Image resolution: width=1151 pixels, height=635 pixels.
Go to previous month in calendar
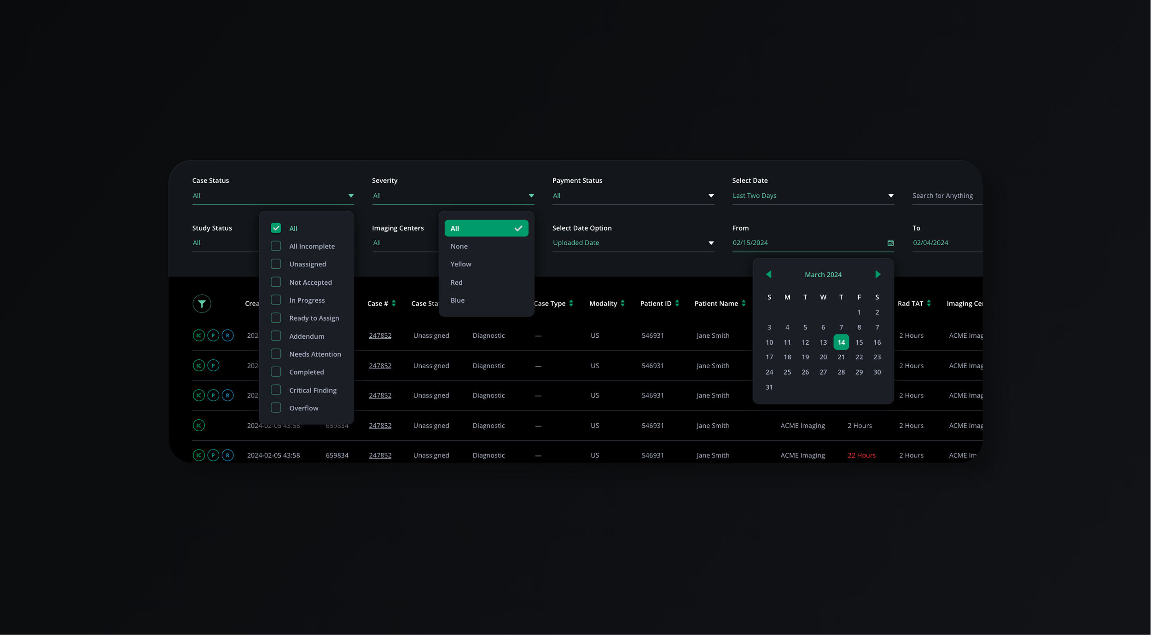(x=768, y=274)
